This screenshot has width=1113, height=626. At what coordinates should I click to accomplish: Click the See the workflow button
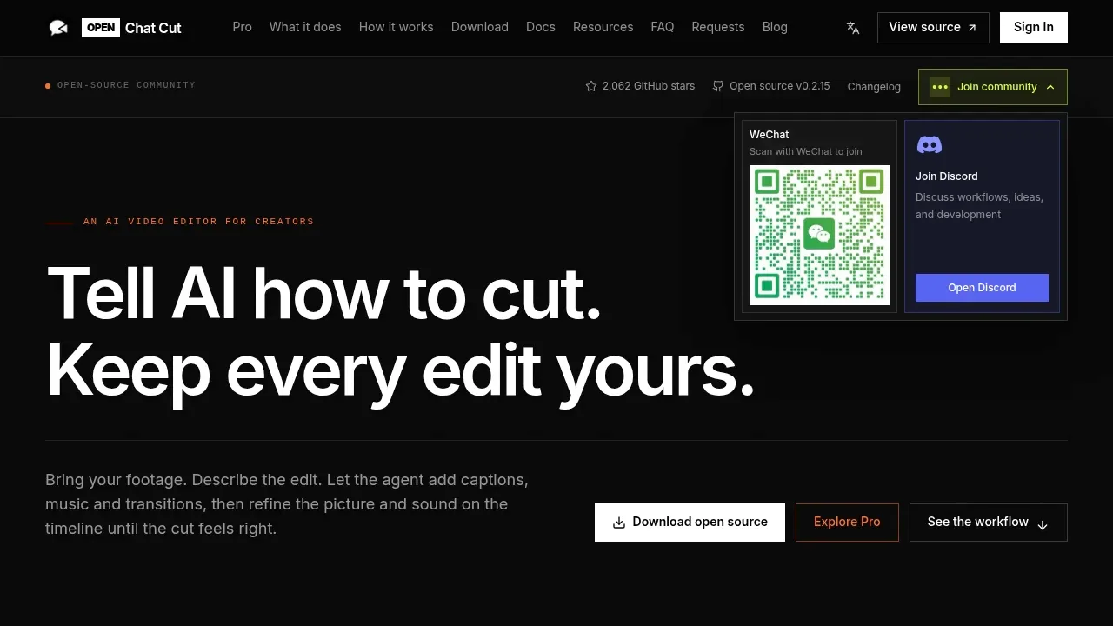pyautogui.click(x=989, y=523)
